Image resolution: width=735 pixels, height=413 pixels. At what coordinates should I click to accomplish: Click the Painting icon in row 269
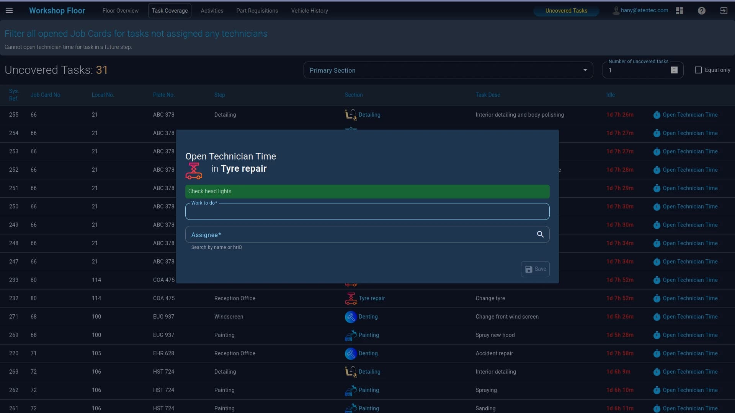351,335
